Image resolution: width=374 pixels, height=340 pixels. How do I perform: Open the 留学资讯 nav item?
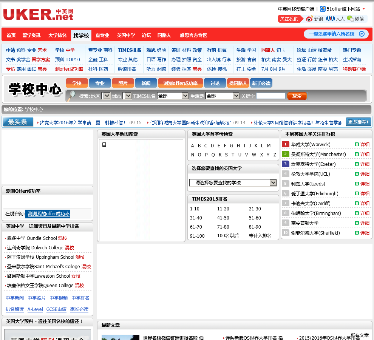click(x=31, y=35)
